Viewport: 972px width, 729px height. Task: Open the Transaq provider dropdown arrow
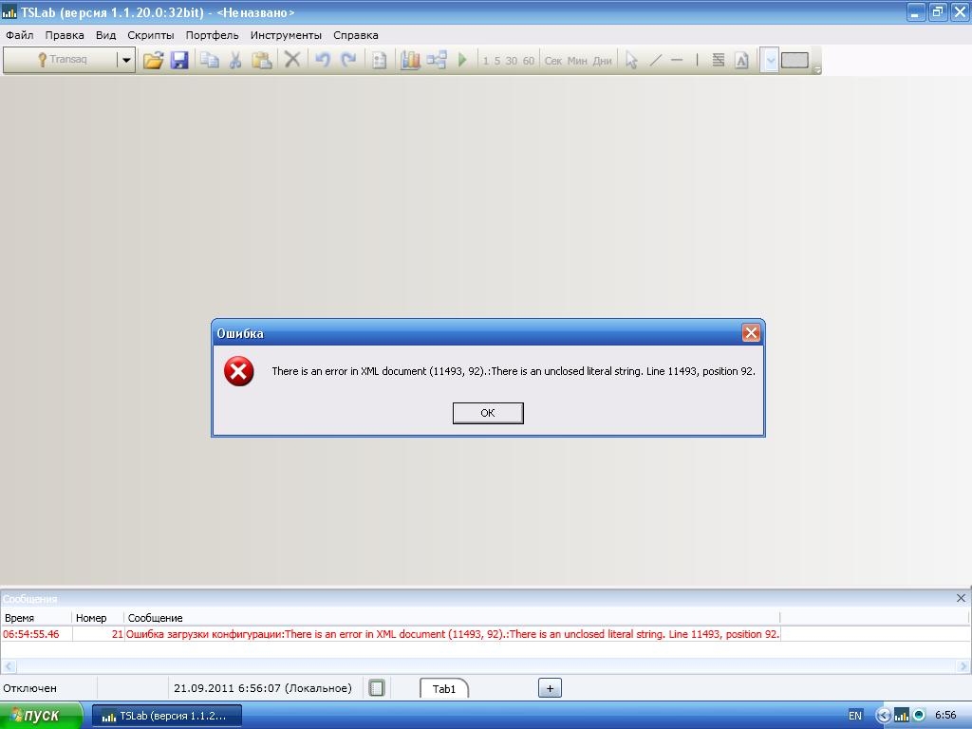126,60
